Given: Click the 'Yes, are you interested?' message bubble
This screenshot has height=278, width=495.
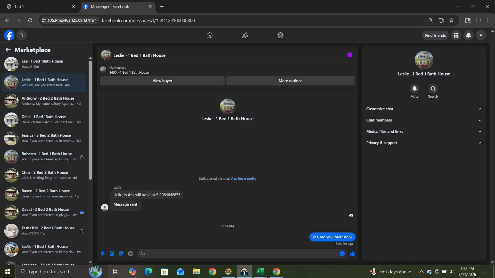Looking at the screenshot, I should coord(332,237).
